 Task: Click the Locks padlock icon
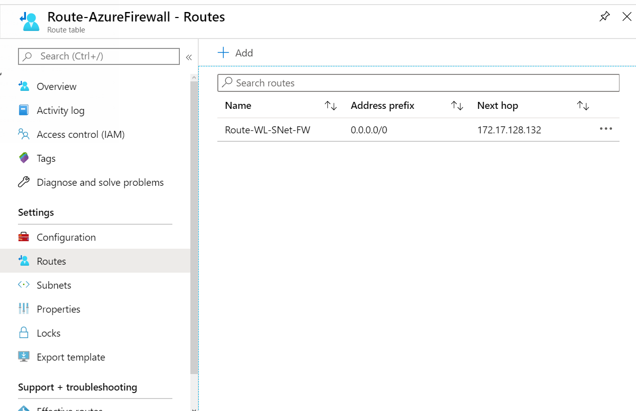(x=23, y=333)
